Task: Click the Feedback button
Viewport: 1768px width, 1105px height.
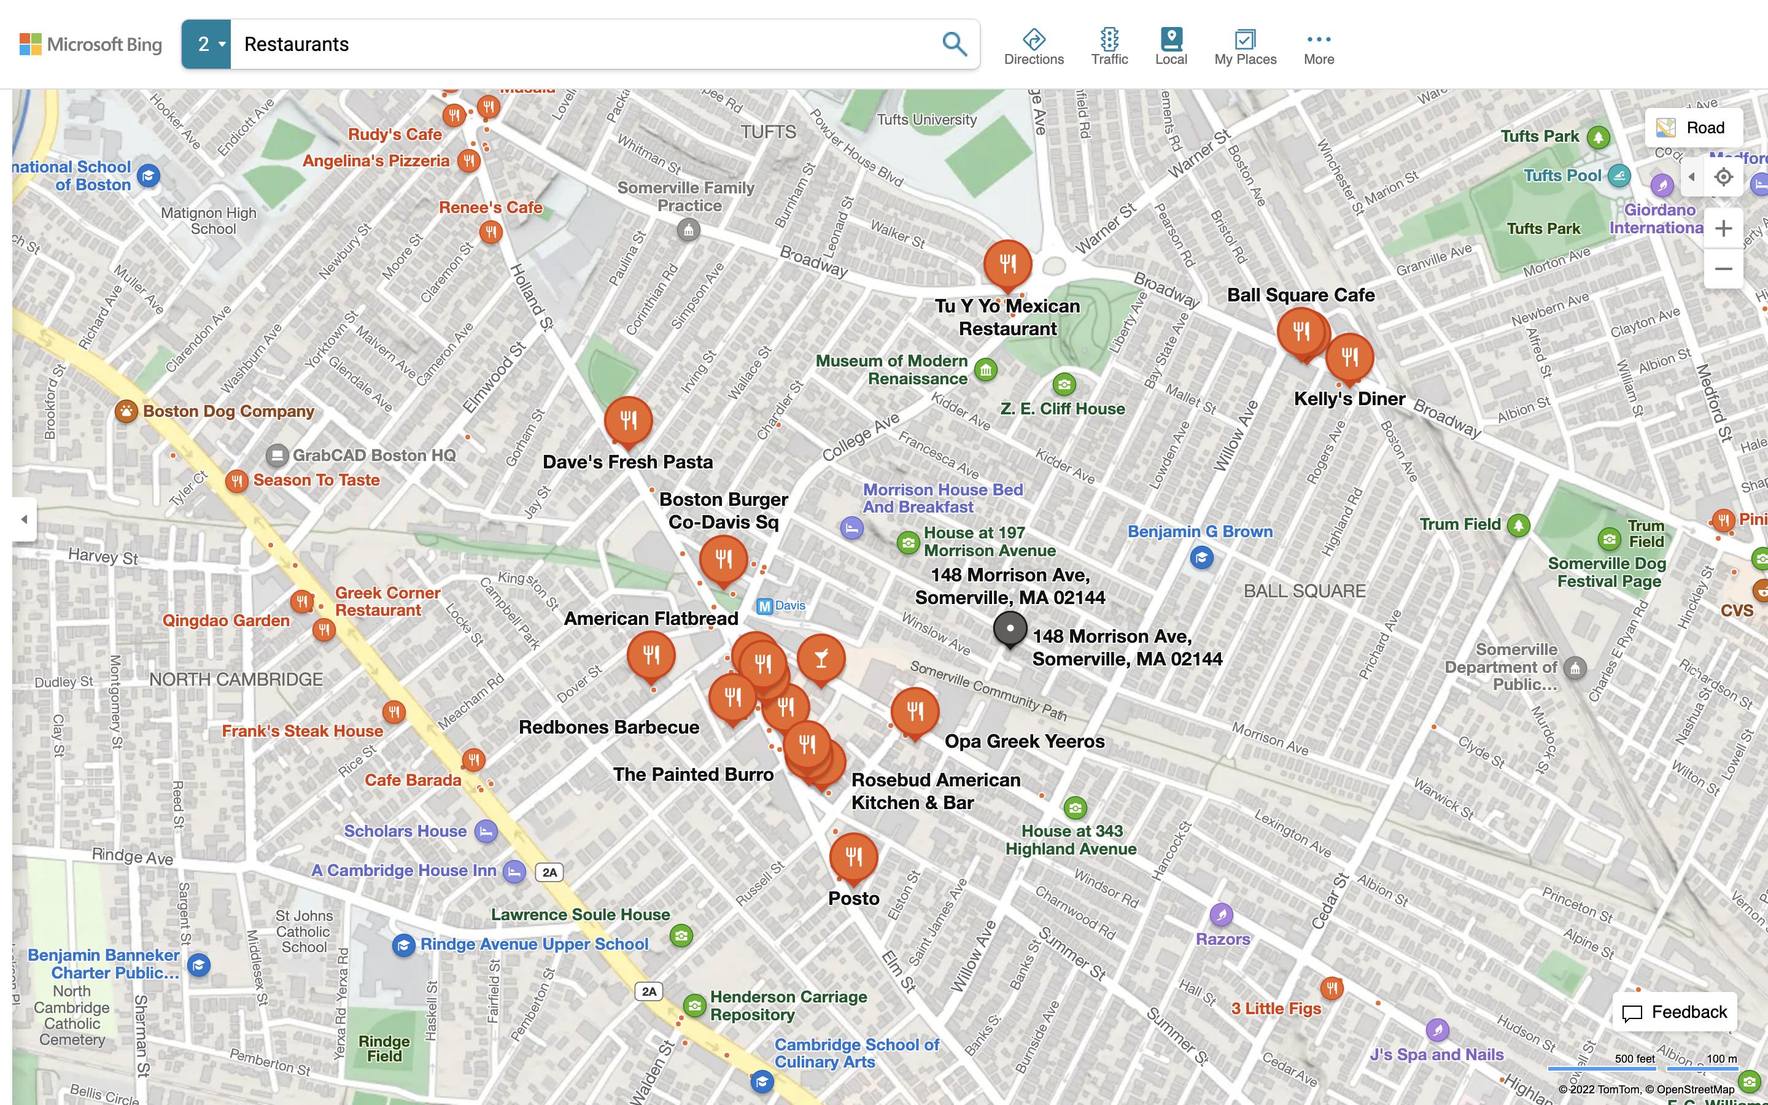Action: [1673, 1012]
